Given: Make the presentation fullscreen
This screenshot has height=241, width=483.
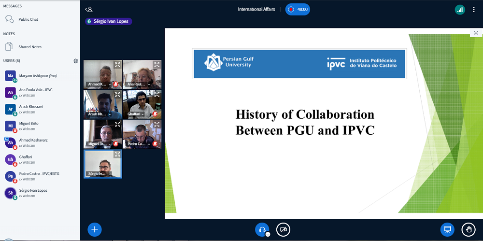Looking at the screenshot, I should tap(476, 33).
